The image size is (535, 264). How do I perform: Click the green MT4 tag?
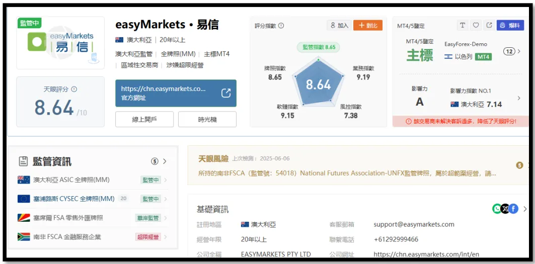pos(483,57)
